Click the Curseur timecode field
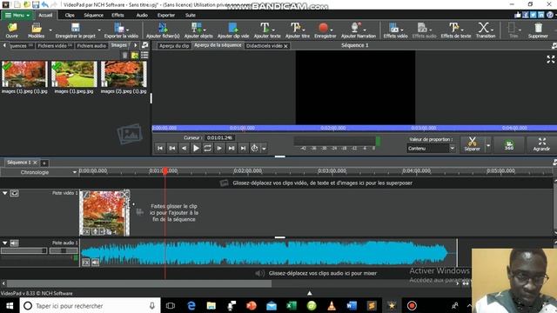The image size is (557, 313). click(220, 137)
